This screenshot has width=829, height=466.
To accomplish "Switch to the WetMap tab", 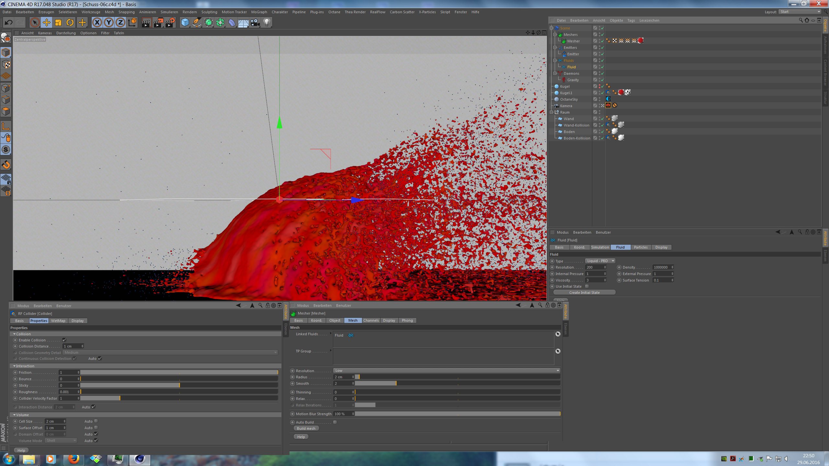I will pyautogui.click(x=58, y=321).
